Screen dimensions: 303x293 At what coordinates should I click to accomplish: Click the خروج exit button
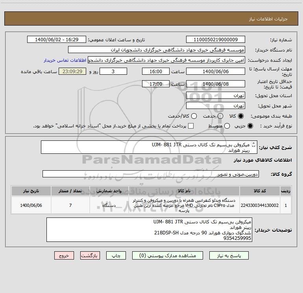(x=64, y=256)
